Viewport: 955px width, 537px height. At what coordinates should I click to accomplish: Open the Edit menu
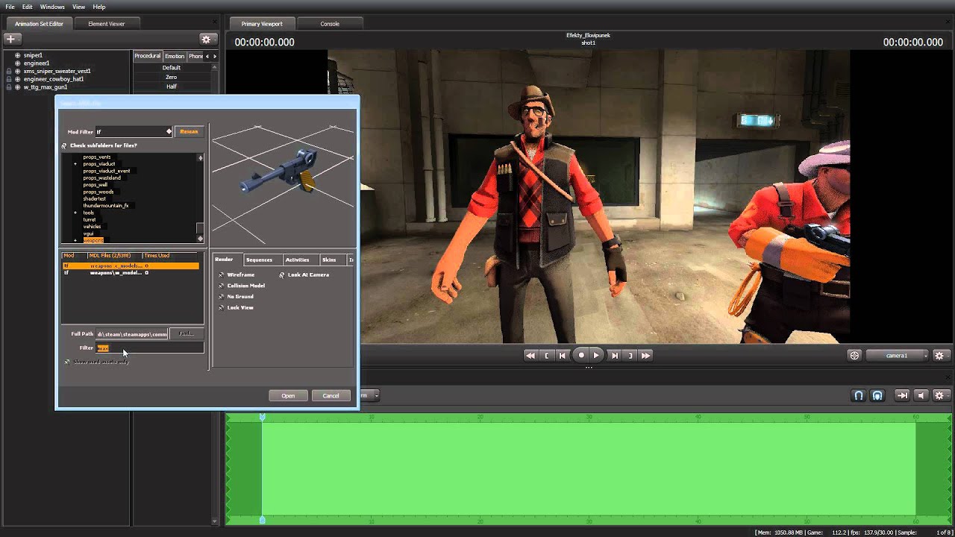pyautogui.click(x=27, y=7)
